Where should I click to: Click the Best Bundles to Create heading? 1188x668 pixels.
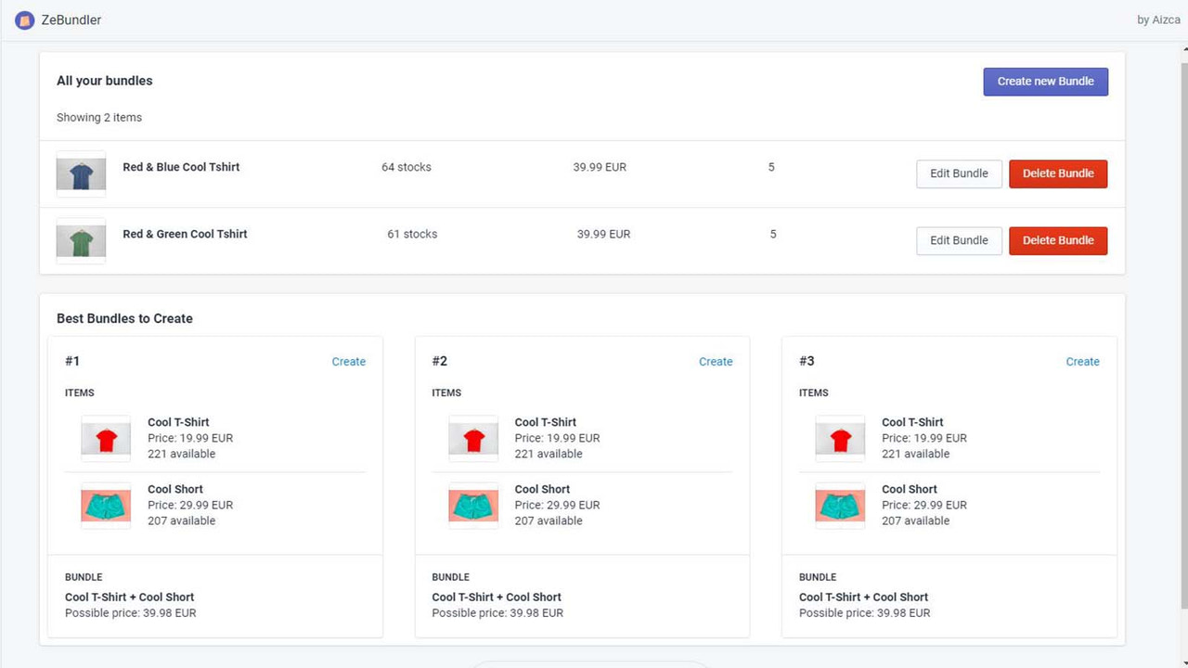click(124, 318)
